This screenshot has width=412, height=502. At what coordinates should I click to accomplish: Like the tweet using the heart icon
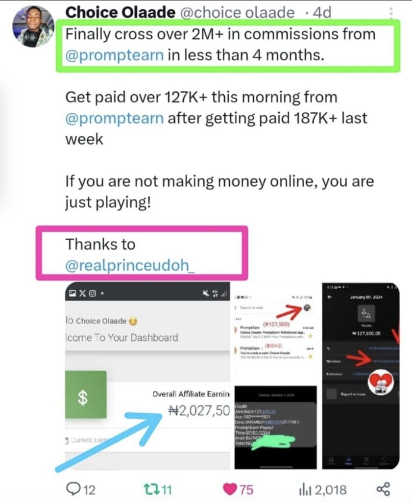(229, 489)
